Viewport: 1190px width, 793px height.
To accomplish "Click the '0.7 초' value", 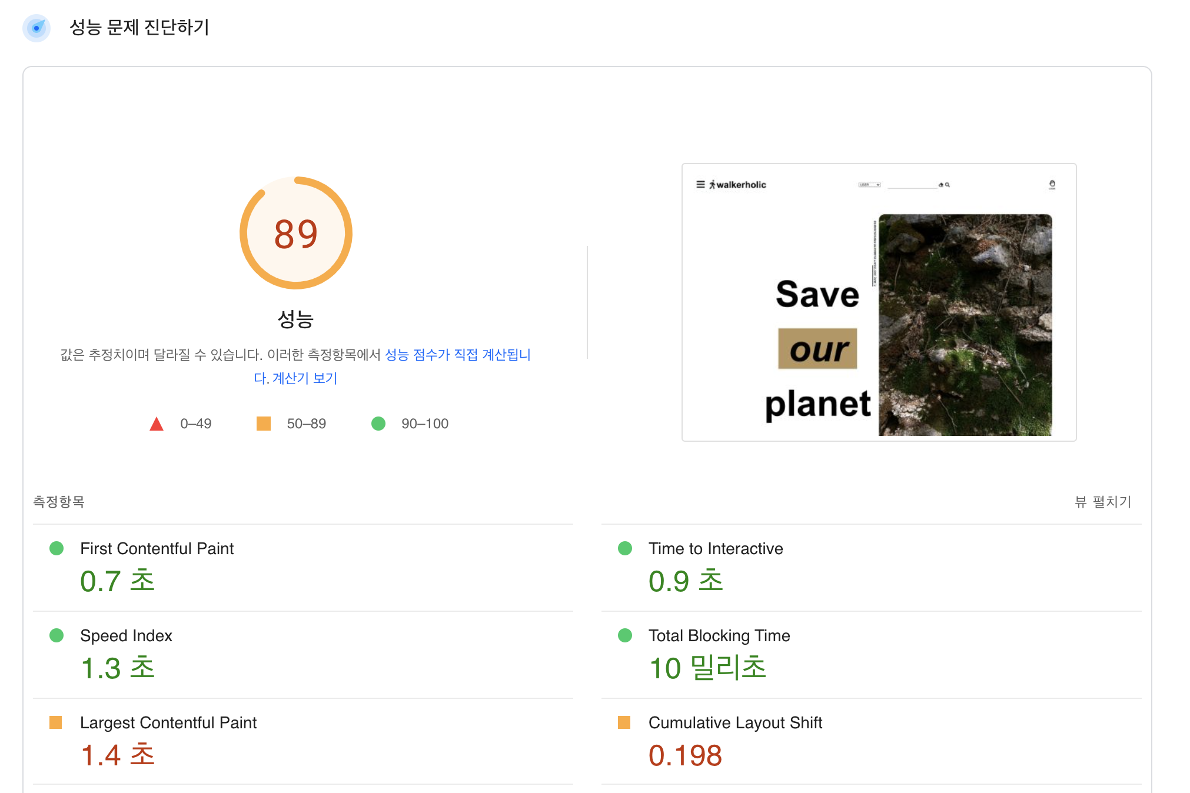I will 118,581.
